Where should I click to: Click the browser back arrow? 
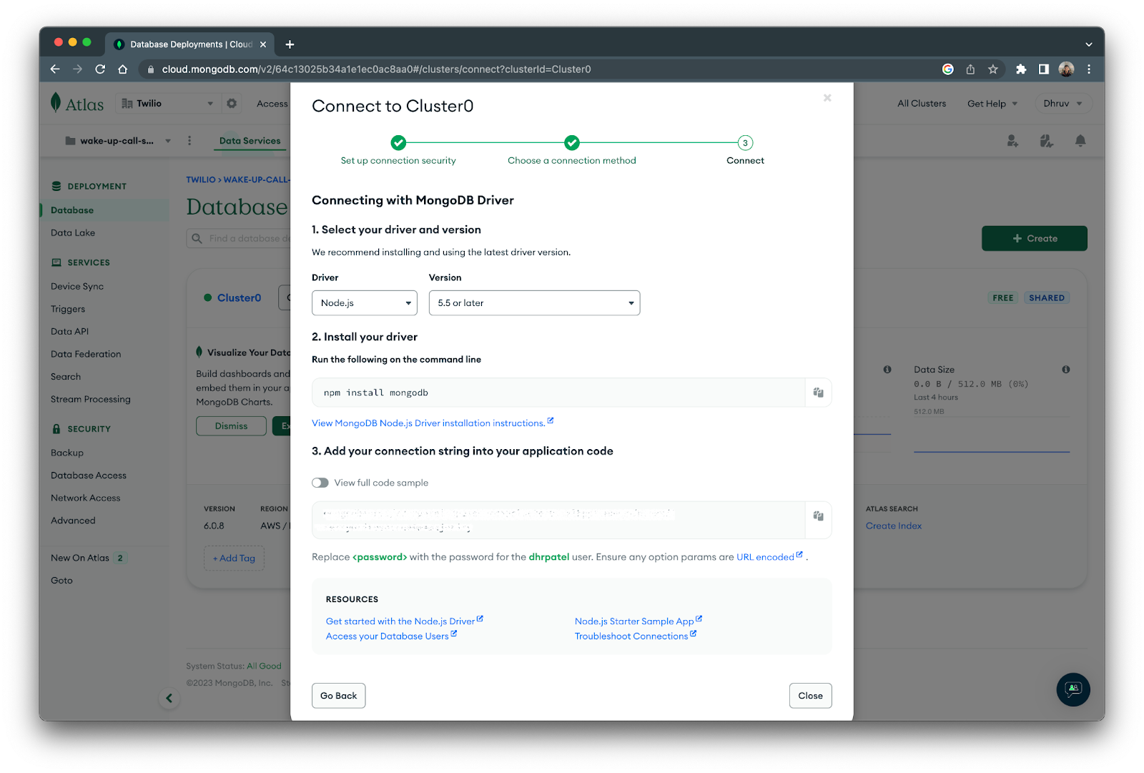(x=55, y=69)
